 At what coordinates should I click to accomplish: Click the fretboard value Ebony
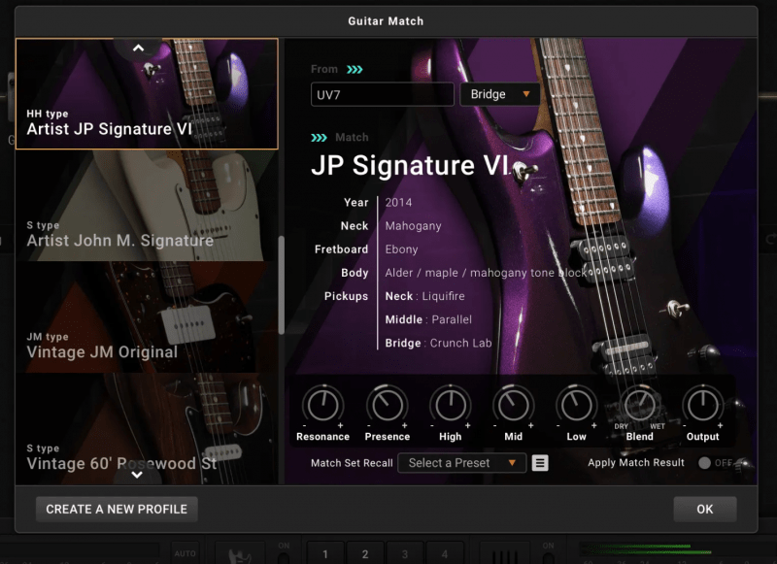(x=401, y=249)
